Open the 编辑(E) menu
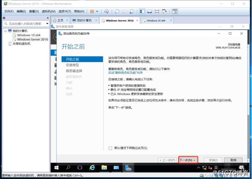 21,11
